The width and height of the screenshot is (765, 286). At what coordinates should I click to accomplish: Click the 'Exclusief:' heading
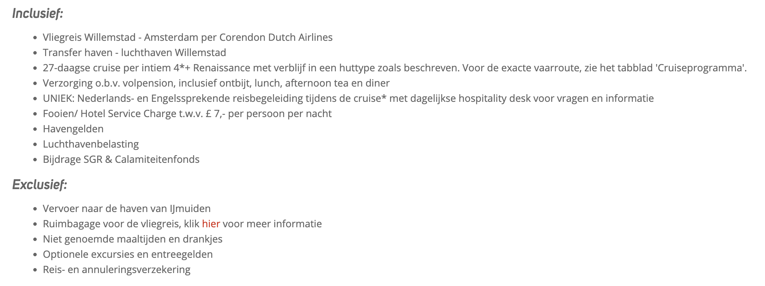pos(39,185)
